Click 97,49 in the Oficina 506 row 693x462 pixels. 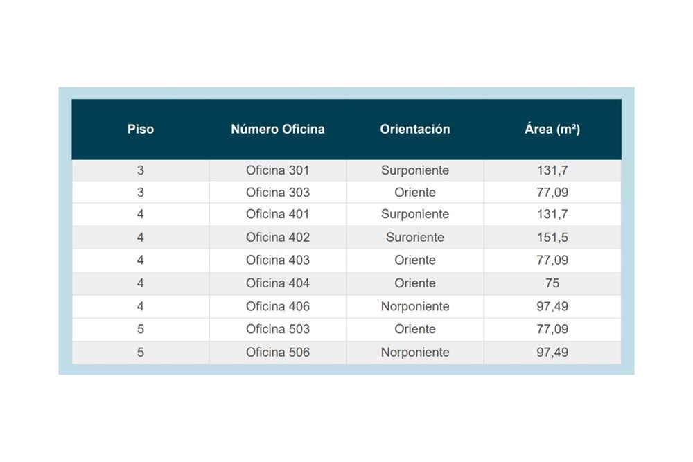click(x=552, y=353)
